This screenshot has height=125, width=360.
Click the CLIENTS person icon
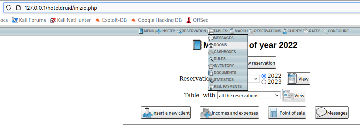click(285, 31)
